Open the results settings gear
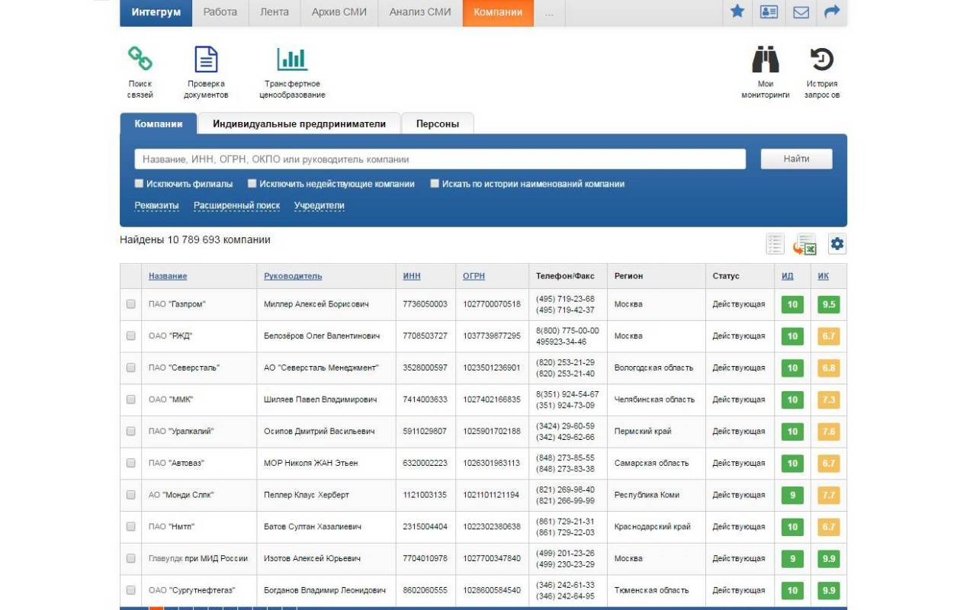The width and height of the screenshot is (976, 610). (x=836, y=244)
